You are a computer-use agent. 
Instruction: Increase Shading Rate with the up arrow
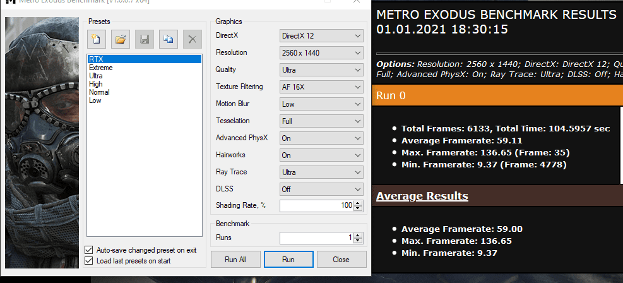coord(358,203)
